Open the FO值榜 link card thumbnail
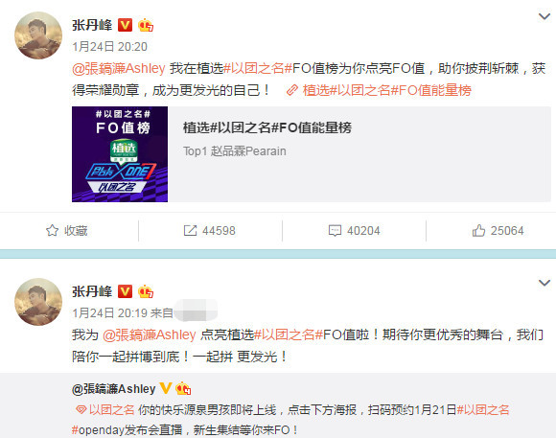 point(120,154)
